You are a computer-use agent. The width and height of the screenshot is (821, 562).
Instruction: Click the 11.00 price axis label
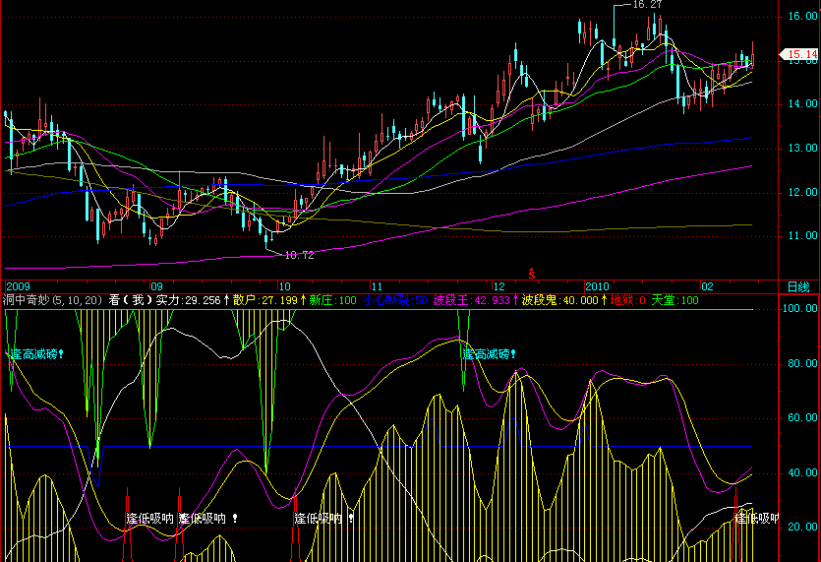coord(802,236)
